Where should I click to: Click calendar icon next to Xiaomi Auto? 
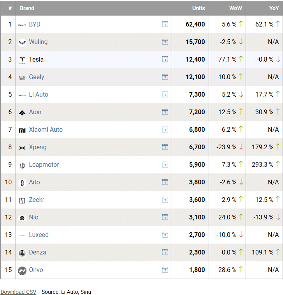165,130
